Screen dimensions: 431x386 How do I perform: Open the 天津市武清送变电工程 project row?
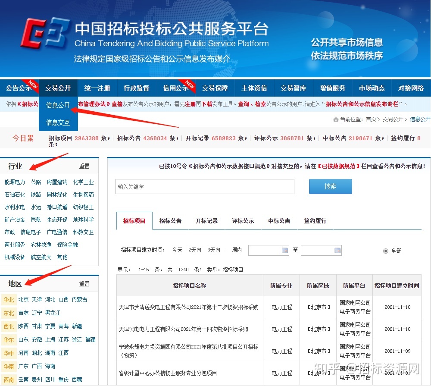tap(188, 307)
